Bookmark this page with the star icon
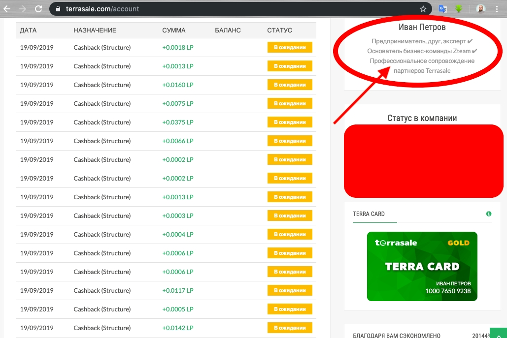507x338 pixels. coord(423,9)
